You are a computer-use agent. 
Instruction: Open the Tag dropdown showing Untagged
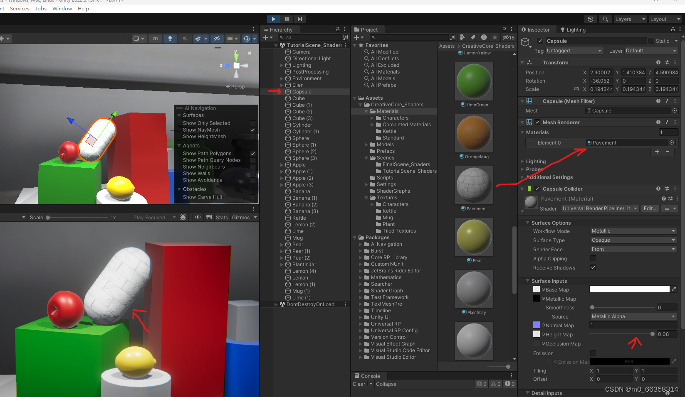click(x=574, y=51)
